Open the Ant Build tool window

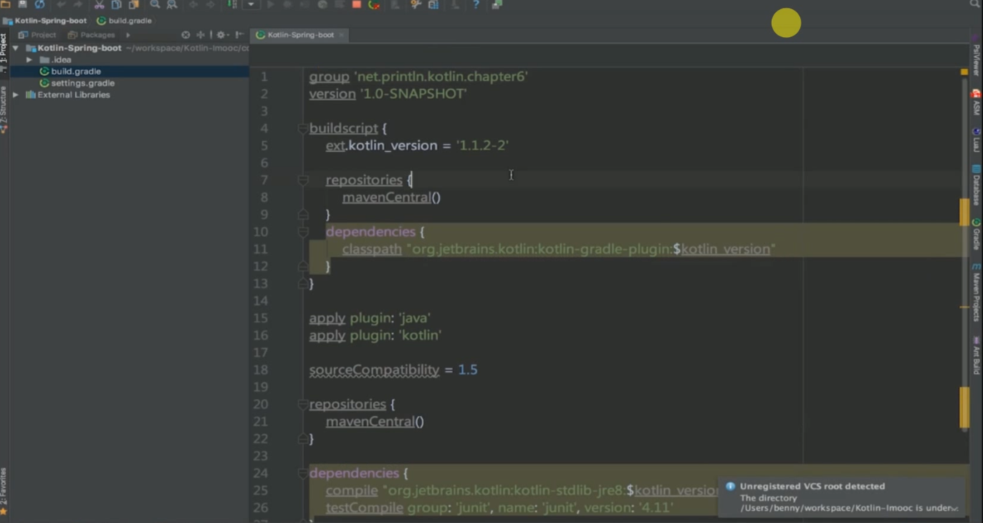click(976, 355)
